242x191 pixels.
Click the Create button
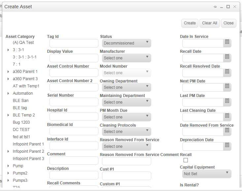(190, 23)
